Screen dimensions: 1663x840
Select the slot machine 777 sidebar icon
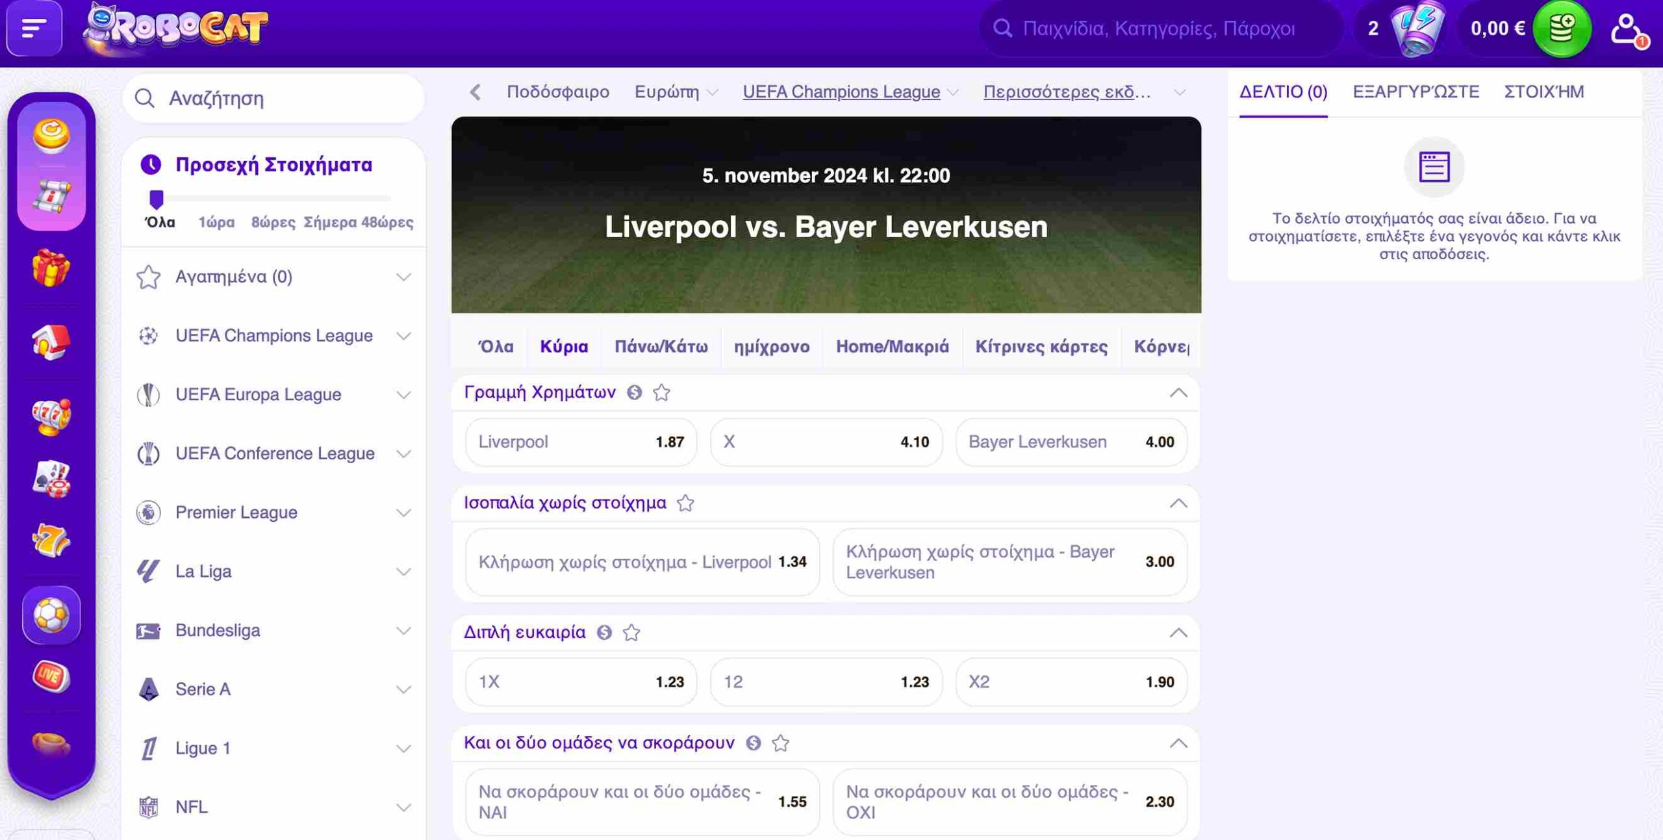51,416
